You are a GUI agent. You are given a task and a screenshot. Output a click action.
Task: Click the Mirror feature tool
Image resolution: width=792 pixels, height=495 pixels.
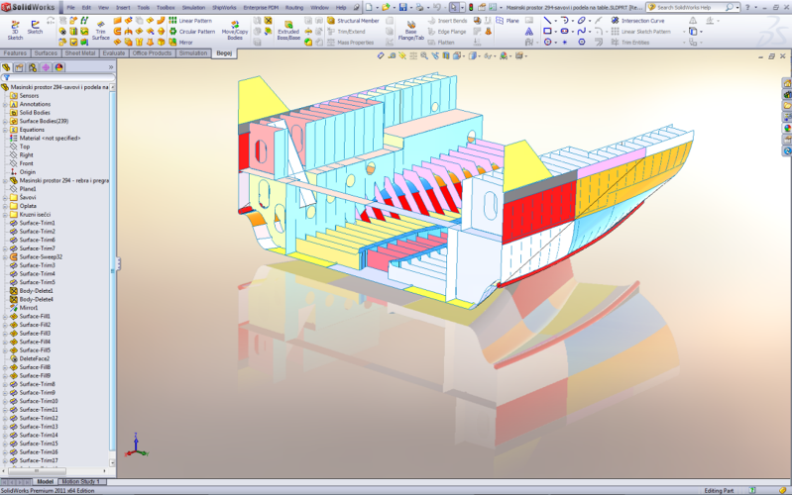coord(185,43)
